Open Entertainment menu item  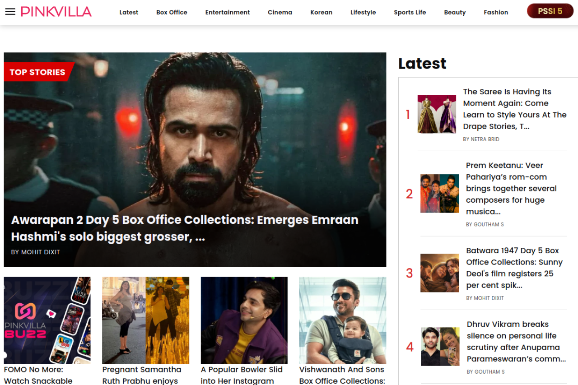coord(228,12)
